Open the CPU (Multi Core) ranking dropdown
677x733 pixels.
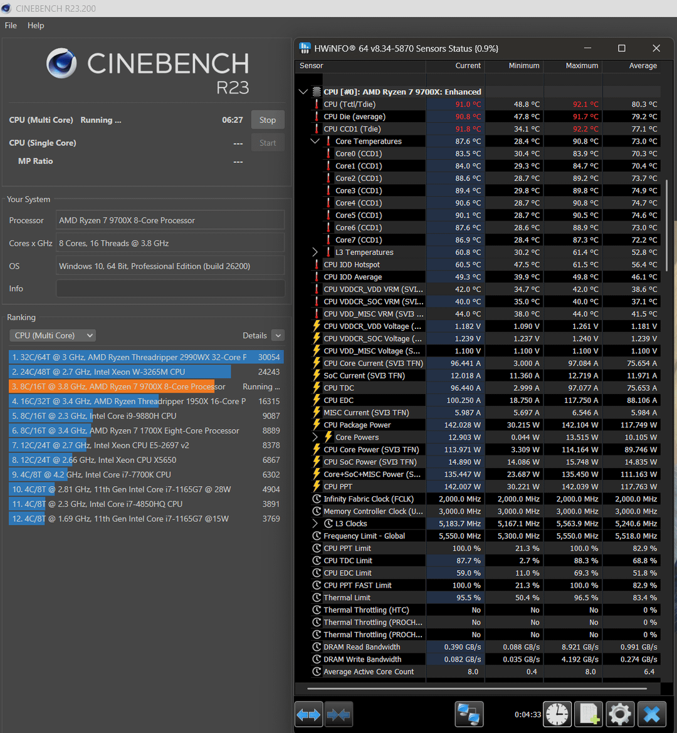53,336
